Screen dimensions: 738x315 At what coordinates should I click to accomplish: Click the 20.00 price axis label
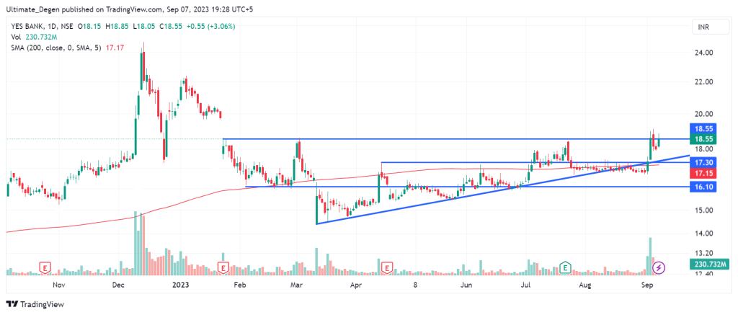click(x=704, y=114)
